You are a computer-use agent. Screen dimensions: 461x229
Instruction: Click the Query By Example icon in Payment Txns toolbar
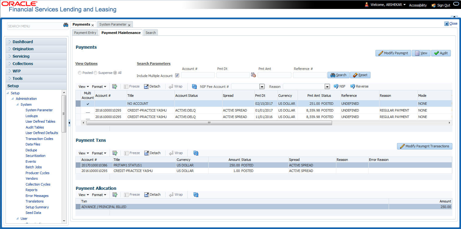pyautogui.click(x=115, y=153)
